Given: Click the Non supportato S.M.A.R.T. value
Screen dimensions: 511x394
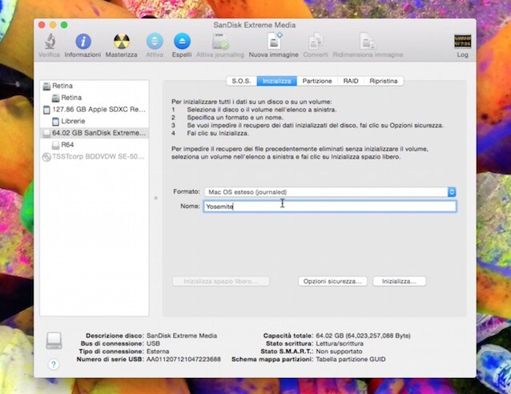Looking at the screenshot, I should pos(339,352).
